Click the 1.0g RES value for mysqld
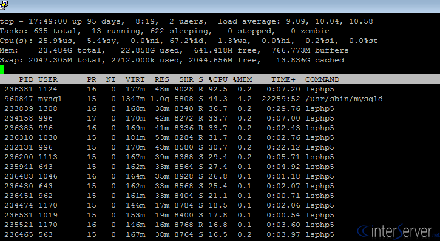The height and width of the screenshot is (241, 440). coord(160,99)
